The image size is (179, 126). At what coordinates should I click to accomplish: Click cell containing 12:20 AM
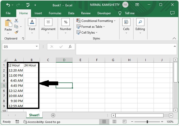point(16,70)
